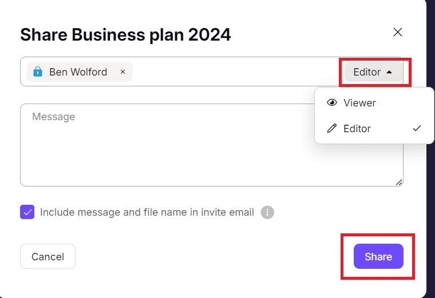Click the upward caret on the Editor dropdown

point(389,72)
